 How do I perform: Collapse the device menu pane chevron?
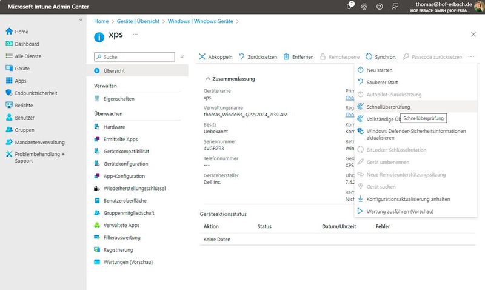pyautogui.click(x=182, y=57)
